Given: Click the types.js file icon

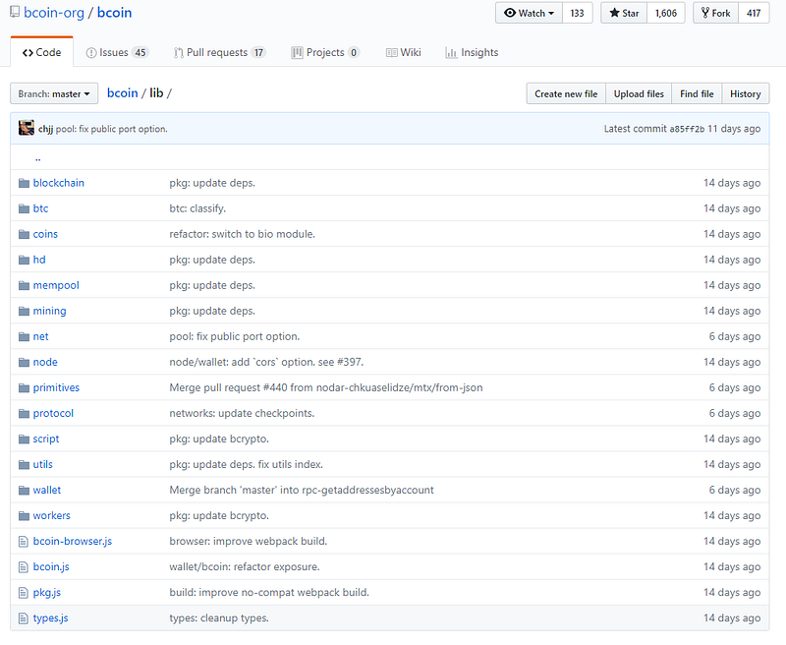Looking at the screenshot, I should point(25,617).
